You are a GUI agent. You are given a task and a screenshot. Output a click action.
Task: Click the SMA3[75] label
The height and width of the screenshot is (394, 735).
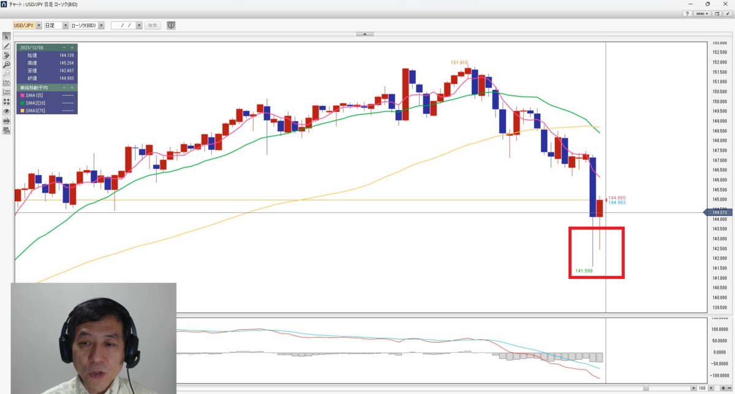pyautogui.click(x=36, y=111)
